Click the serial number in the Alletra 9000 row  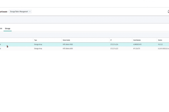point(137,45)
